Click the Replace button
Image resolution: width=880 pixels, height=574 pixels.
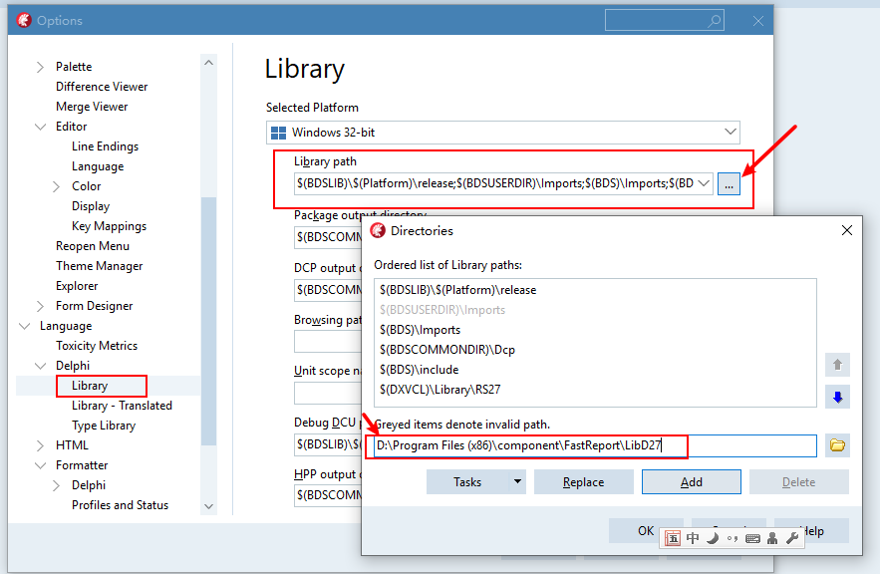[583, 481]
